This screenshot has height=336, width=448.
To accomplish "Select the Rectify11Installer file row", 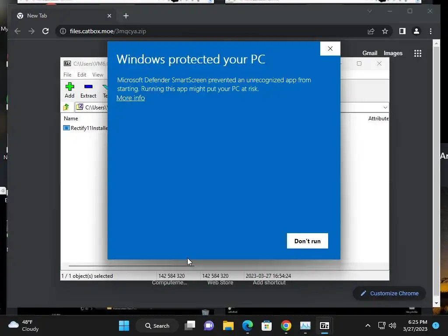I will point(85,128).
